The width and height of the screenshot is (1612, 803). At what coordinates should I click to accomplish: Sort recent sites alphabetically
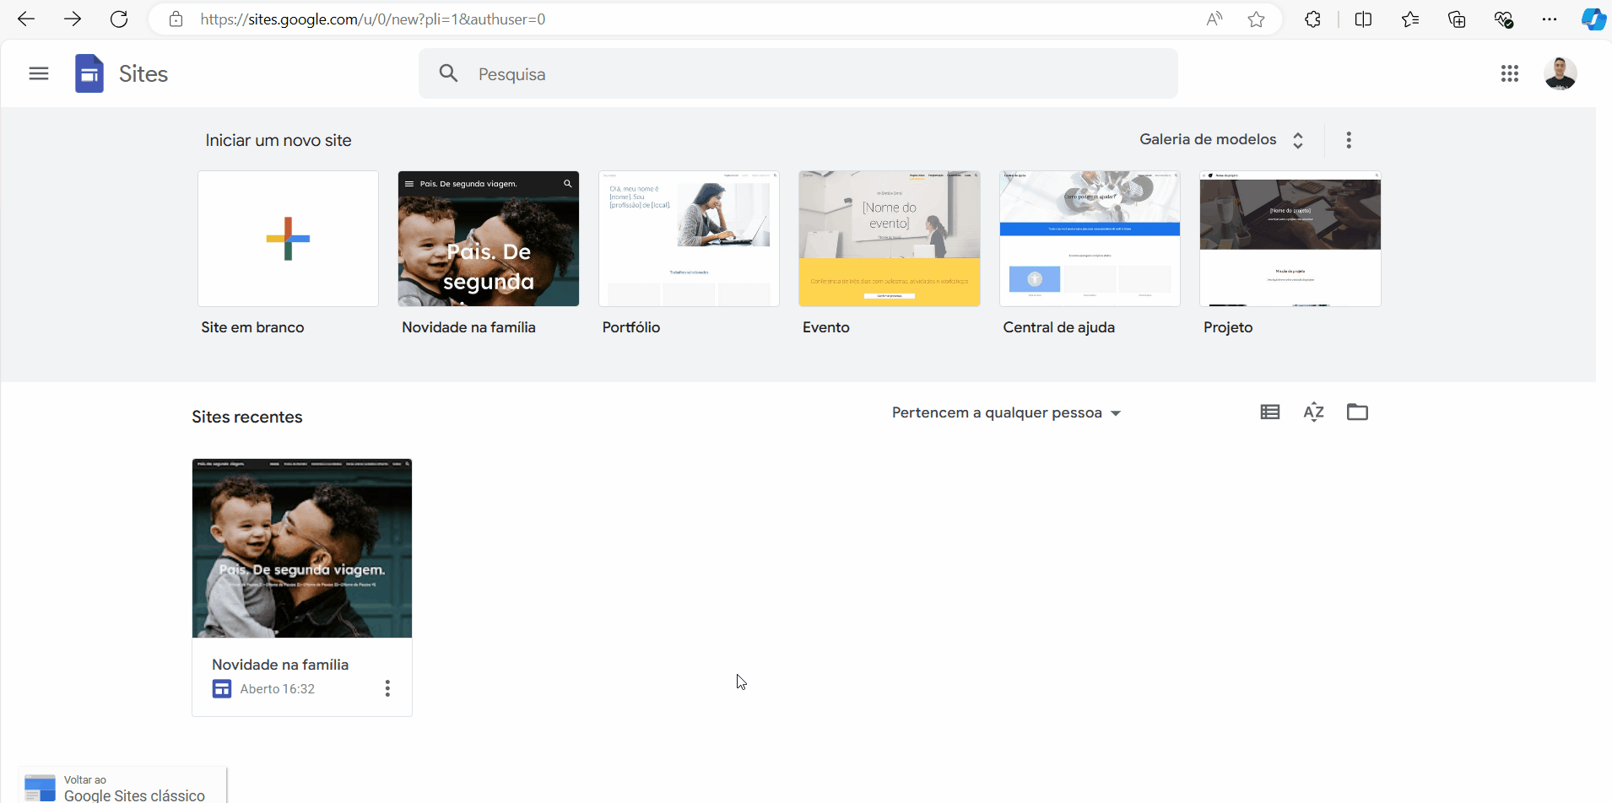[1314, 412]
